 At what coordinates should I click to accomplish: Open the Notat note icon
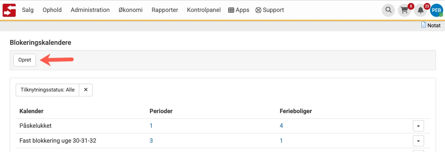[x=424, y=25]
